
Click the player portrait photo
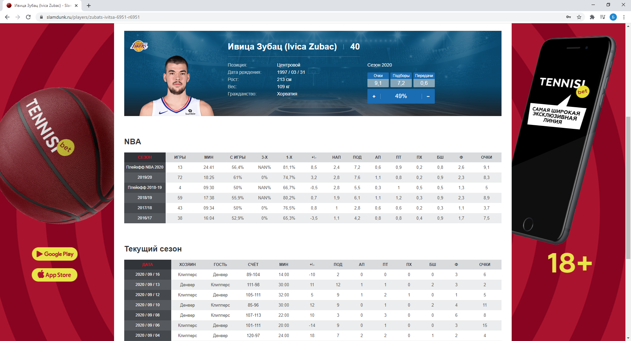(x=177, y=86)
